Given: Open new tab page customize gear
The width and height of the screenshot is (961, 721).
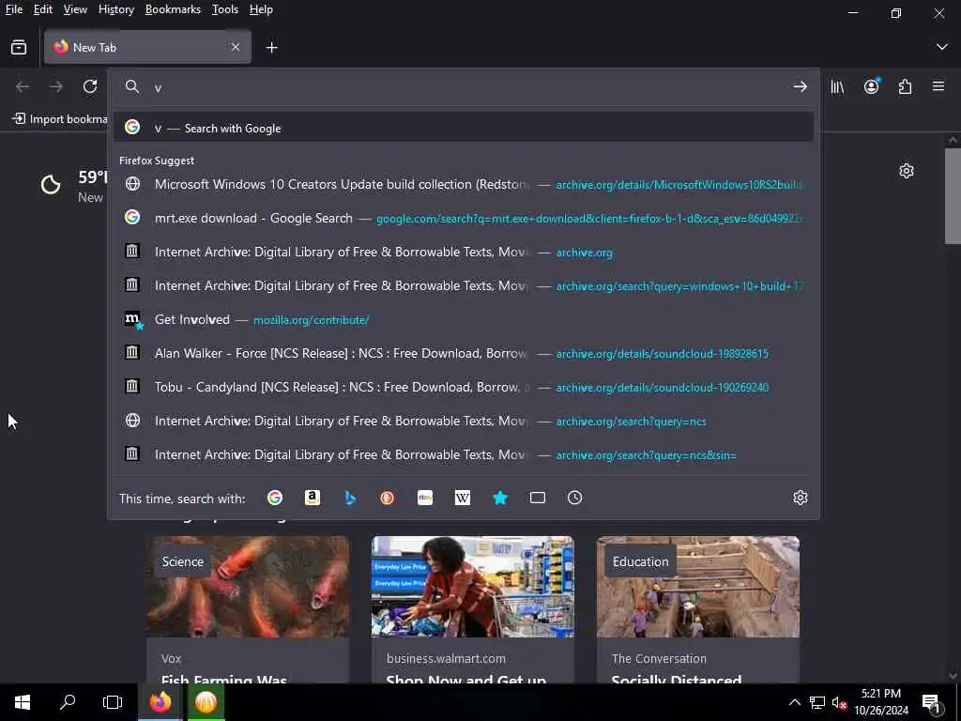Looking at the screenshot, I should tap(907, 171).
